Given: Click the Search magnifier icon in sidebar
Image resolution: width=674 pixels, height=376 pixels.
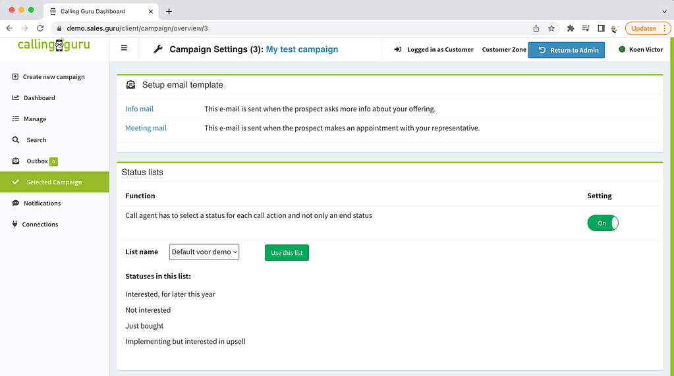Looking at the screenshot, I should click(x=15, y=140).
